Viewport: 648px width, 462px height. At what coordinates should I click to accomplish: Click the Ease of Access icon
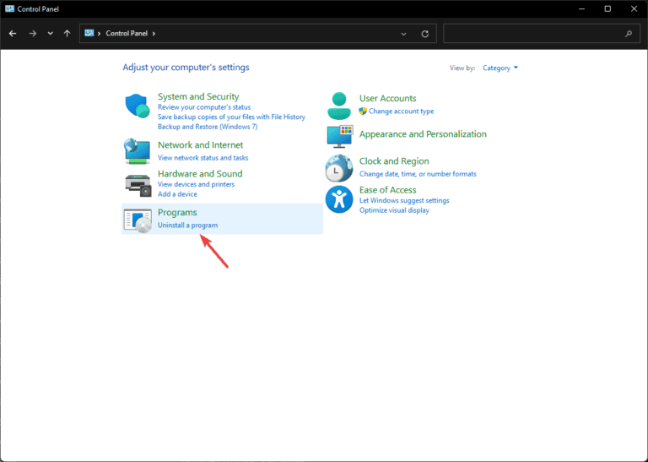click(339, 199)
